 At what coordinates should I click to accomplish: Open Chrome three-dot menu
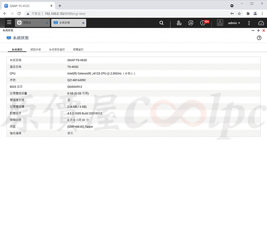click(x=262, y=14)
